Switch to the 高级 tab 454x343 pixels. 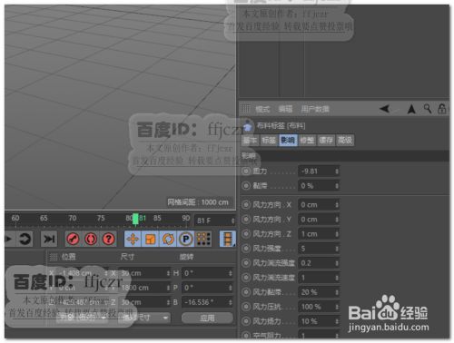pyautogui.click(x=345, y=141)
